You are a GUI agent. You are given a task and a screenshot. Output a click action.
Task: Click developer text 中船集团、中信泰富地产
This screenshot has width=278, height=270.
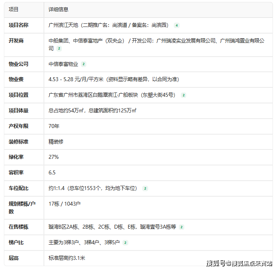click(x=76, y=41)
